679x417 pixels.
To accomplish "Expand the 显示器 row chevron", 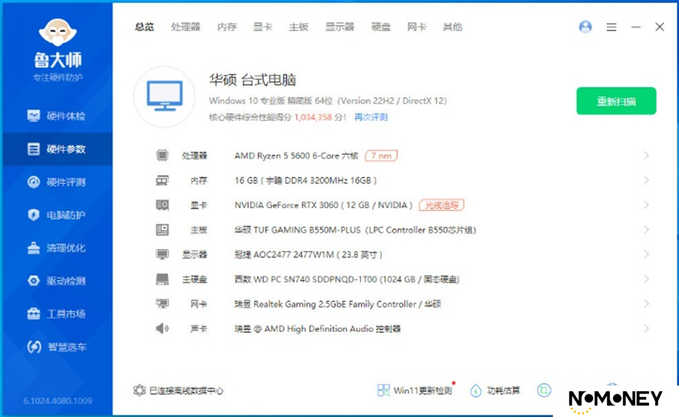I will (646, 254).
